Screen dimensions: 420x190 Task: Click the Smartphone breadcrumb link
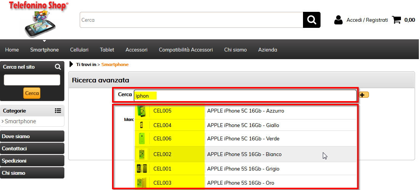tap(115, 64)
